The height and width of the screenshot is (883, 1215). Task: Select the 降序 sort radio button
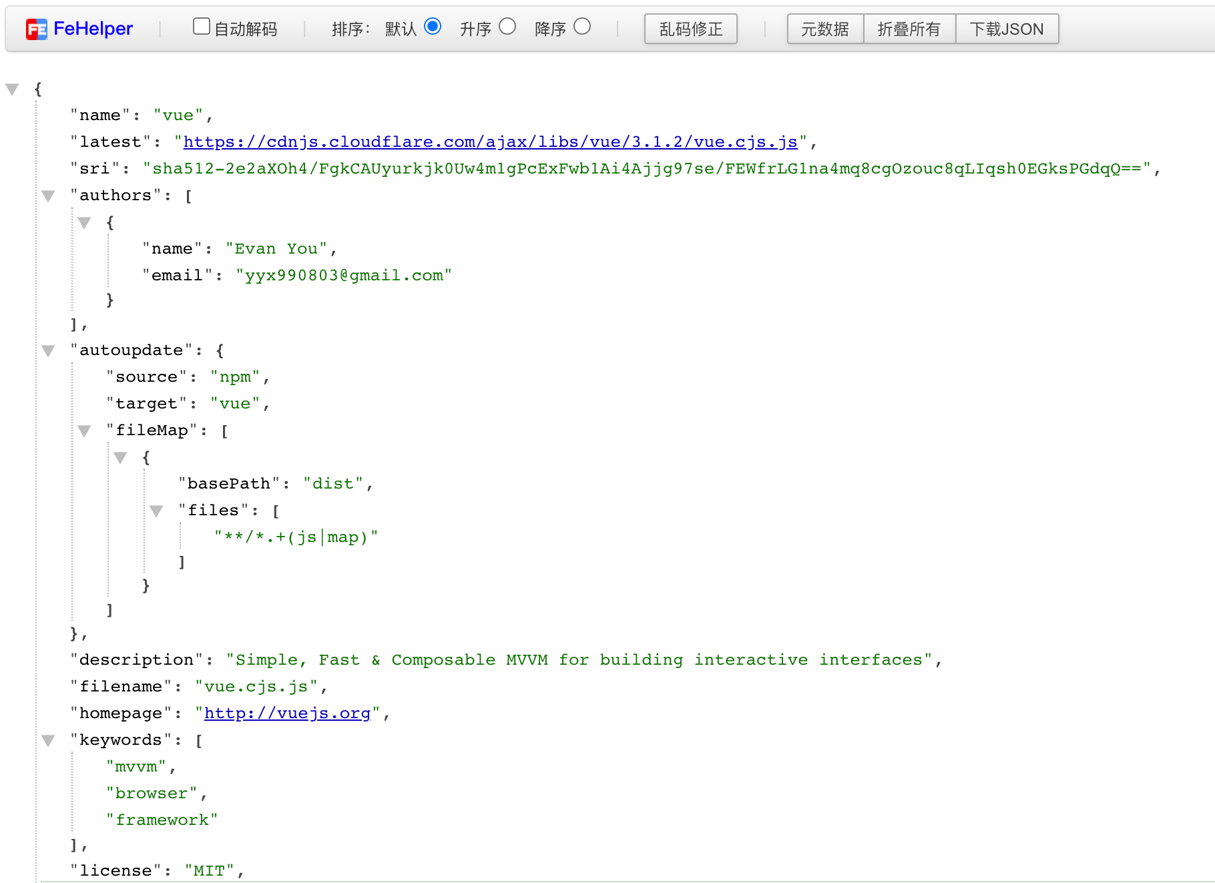click(582, 27)
